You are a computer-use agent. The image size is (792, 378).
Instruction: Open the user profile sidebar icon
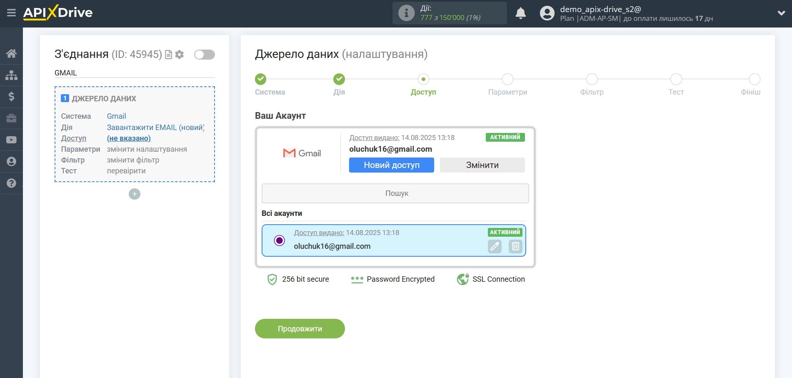[x=11, y=162]
